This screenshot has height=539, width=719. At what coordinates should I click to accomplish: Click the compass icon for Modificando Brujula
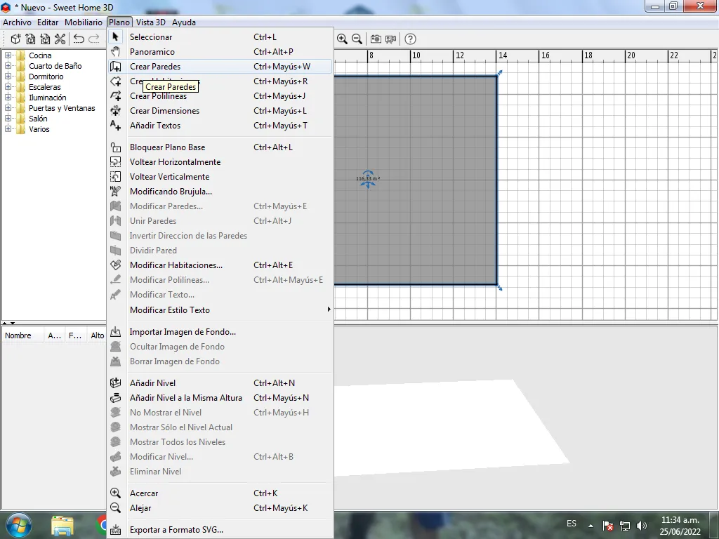point(116,191)
